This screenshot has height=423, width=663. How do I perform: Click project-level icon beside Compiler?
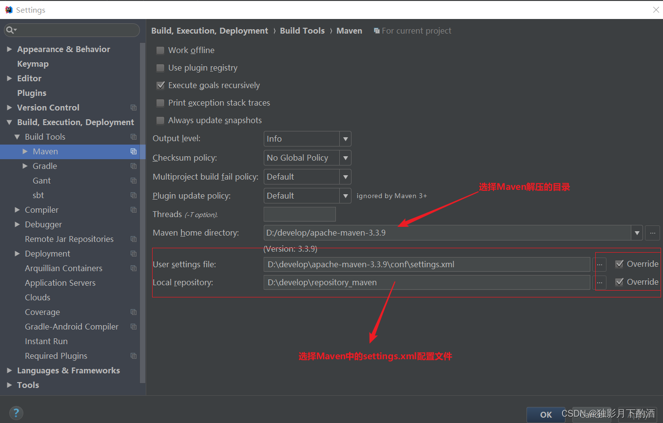pos(134,210)
